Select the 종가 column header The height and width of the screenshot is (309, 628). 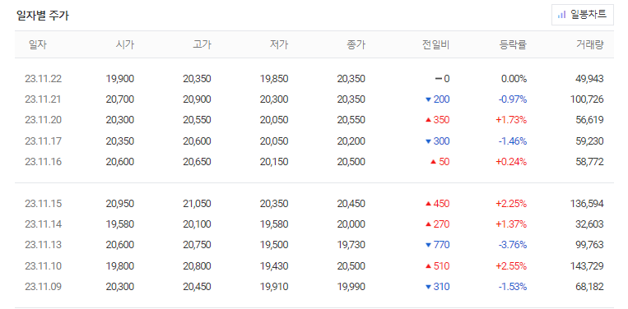[356, 44]
